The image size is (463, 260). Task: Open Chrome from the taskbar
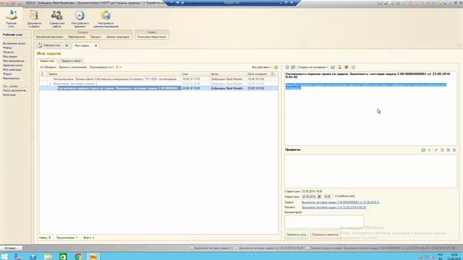pos(78,256)
